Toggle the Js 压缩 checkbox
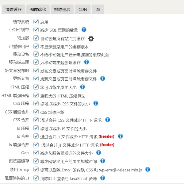This screenshot has height=184, width=184. [36, 128]
